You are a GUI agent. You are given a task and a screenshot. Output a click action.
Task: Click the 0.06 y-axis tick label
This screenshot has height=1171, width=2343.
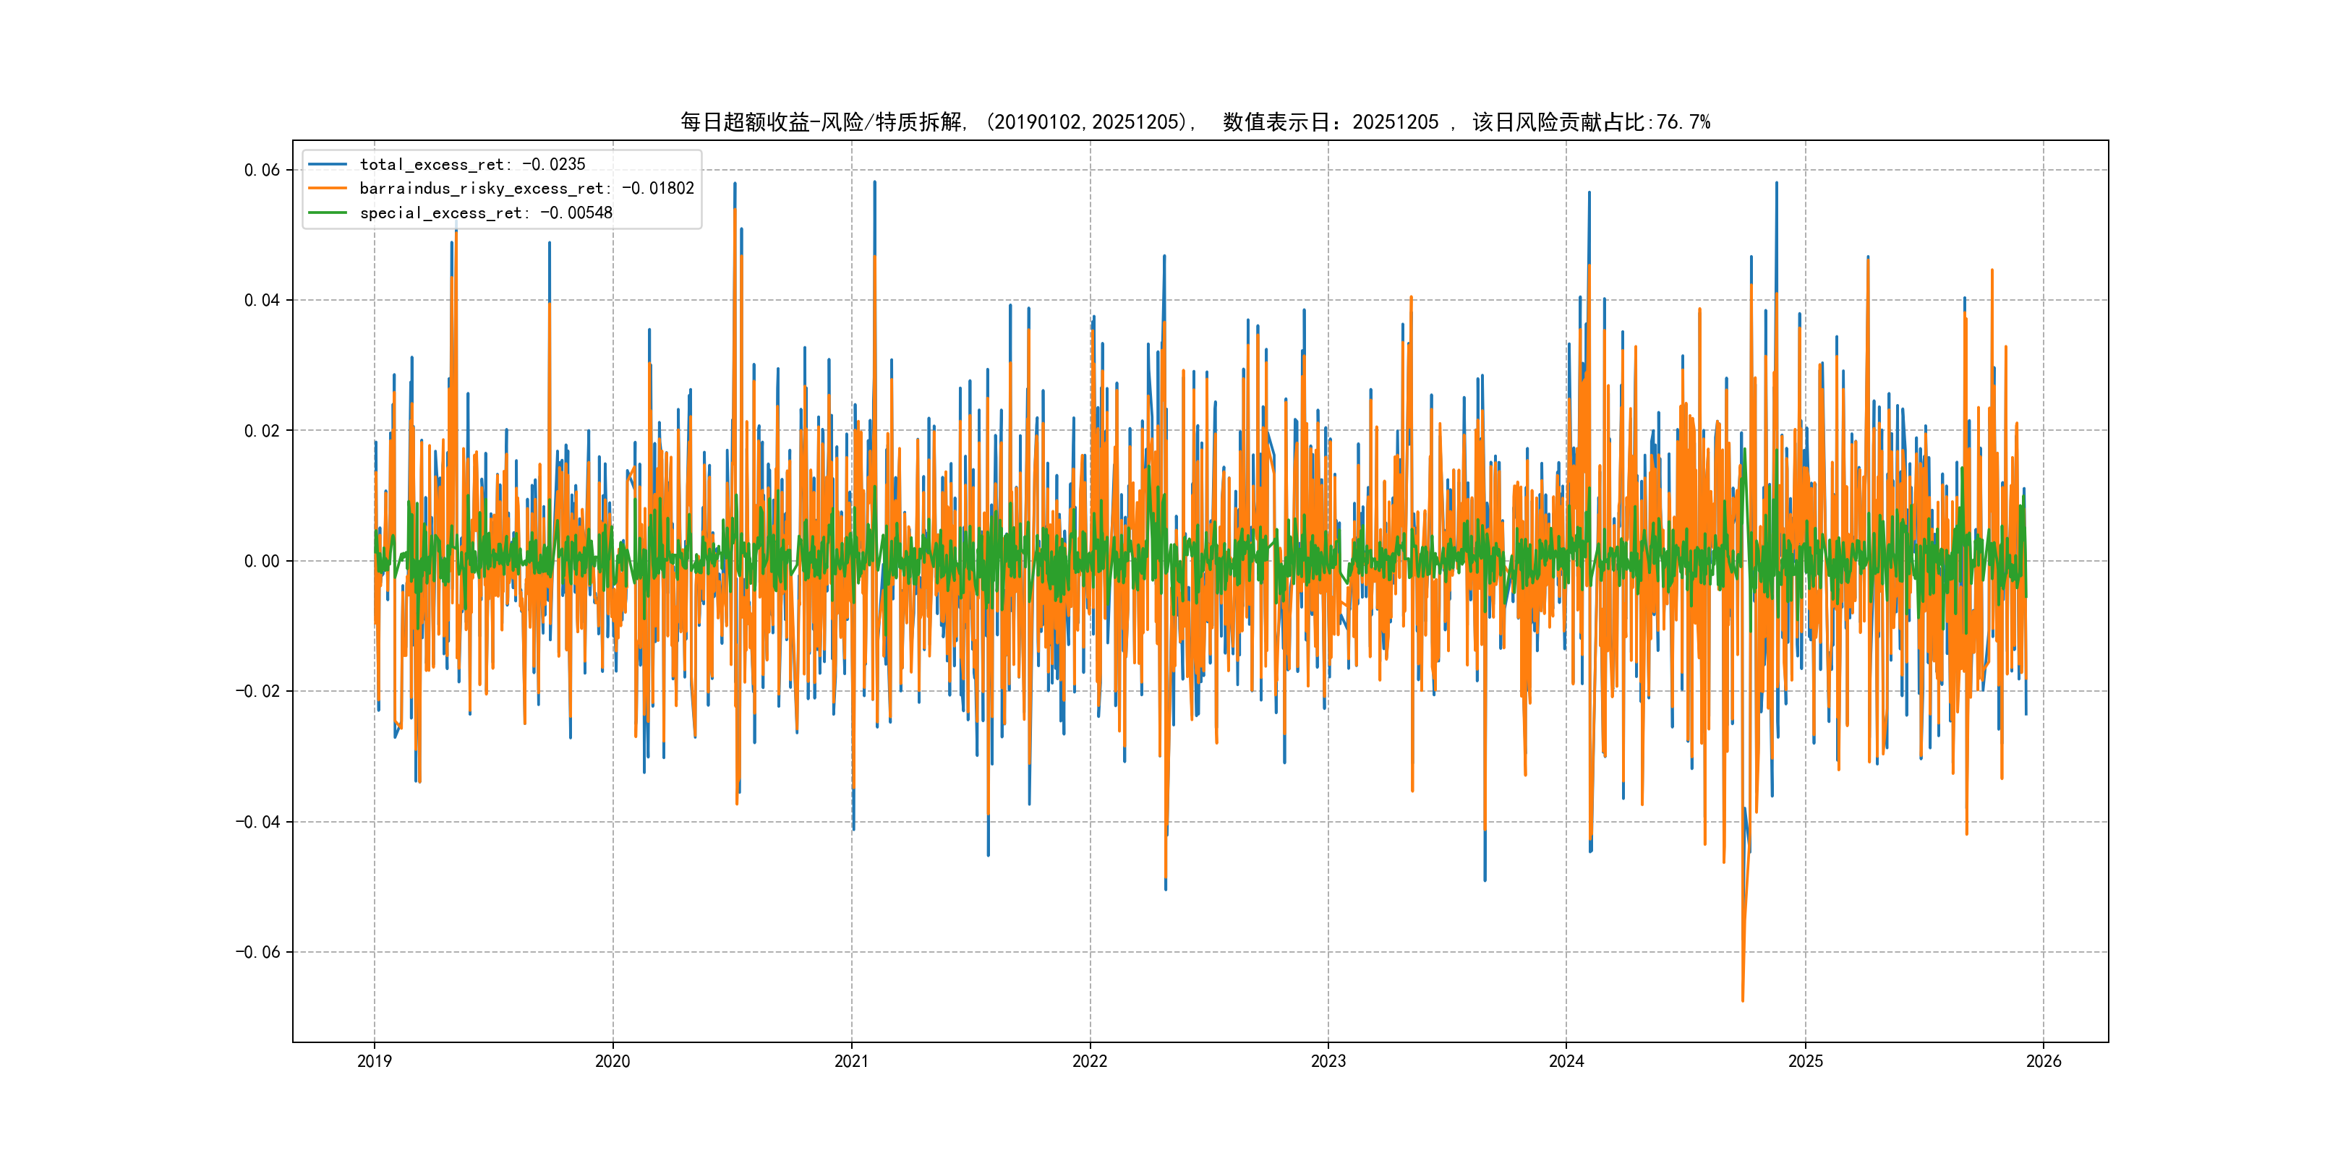pos(262,170)
